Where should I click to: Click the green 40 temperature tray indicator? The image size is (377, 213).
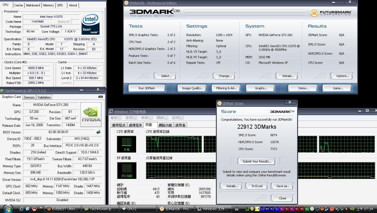[307, 209]
